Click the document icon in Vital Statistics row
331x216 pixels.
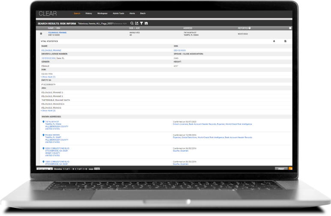pos(285,41)
